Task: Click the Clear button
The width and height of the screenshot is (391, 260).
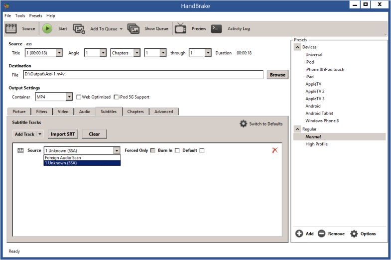Action: point(94,134)
